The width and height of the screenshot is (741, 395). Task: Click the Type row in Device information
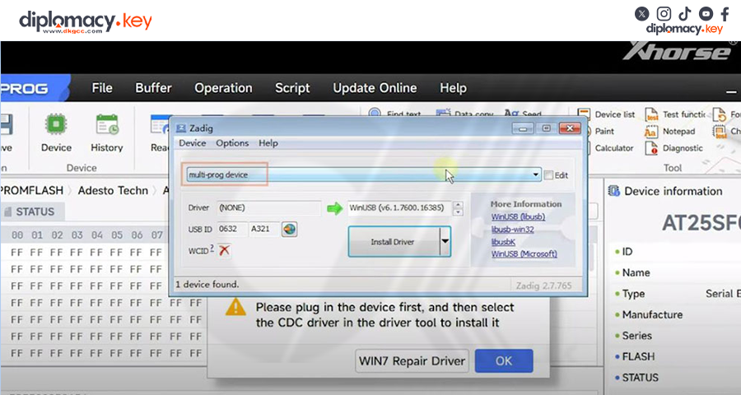[678, 294]
